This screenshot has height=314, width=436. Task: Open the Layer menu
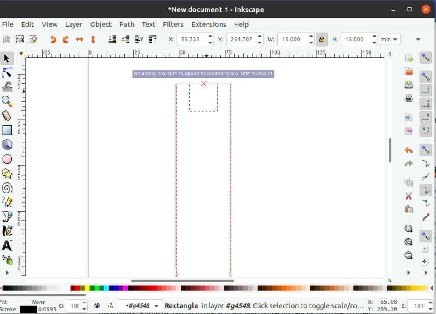coord(73,24)
